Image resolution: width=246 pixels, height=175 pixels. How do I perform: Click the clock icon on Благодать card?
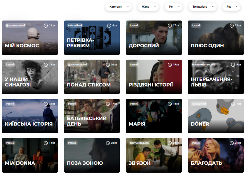(x=231, y=143)
